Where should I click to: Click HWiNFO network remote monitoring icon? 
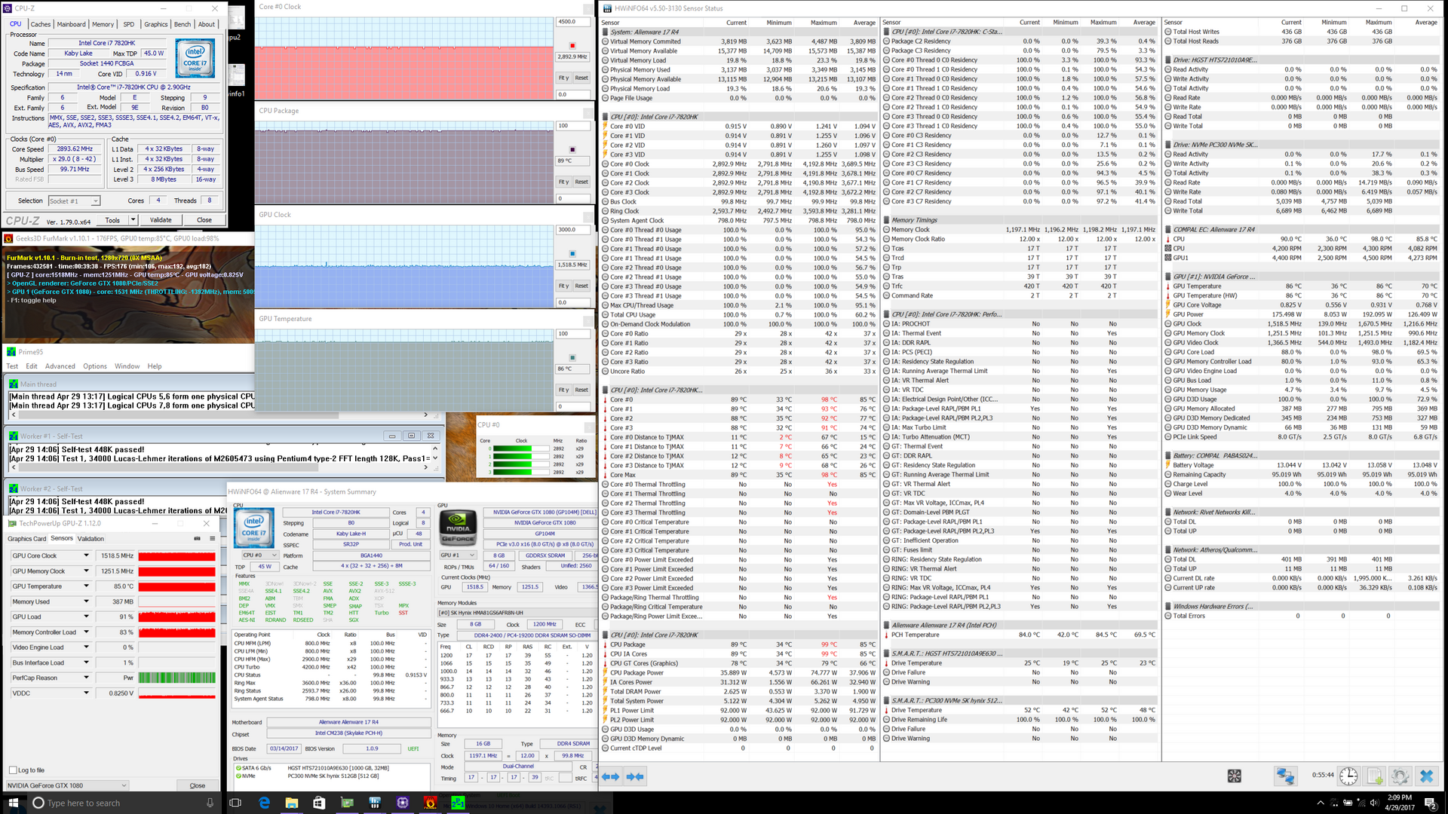tap(1285, 776)
